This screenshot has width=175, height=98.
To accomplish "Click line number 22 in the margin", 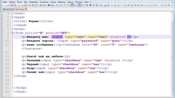I will [x=7, y=92].
